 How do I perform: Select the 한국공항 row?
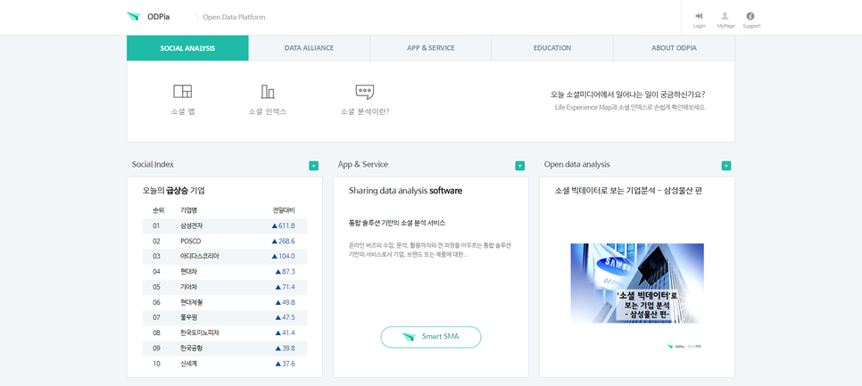click(x=225, y=349)
